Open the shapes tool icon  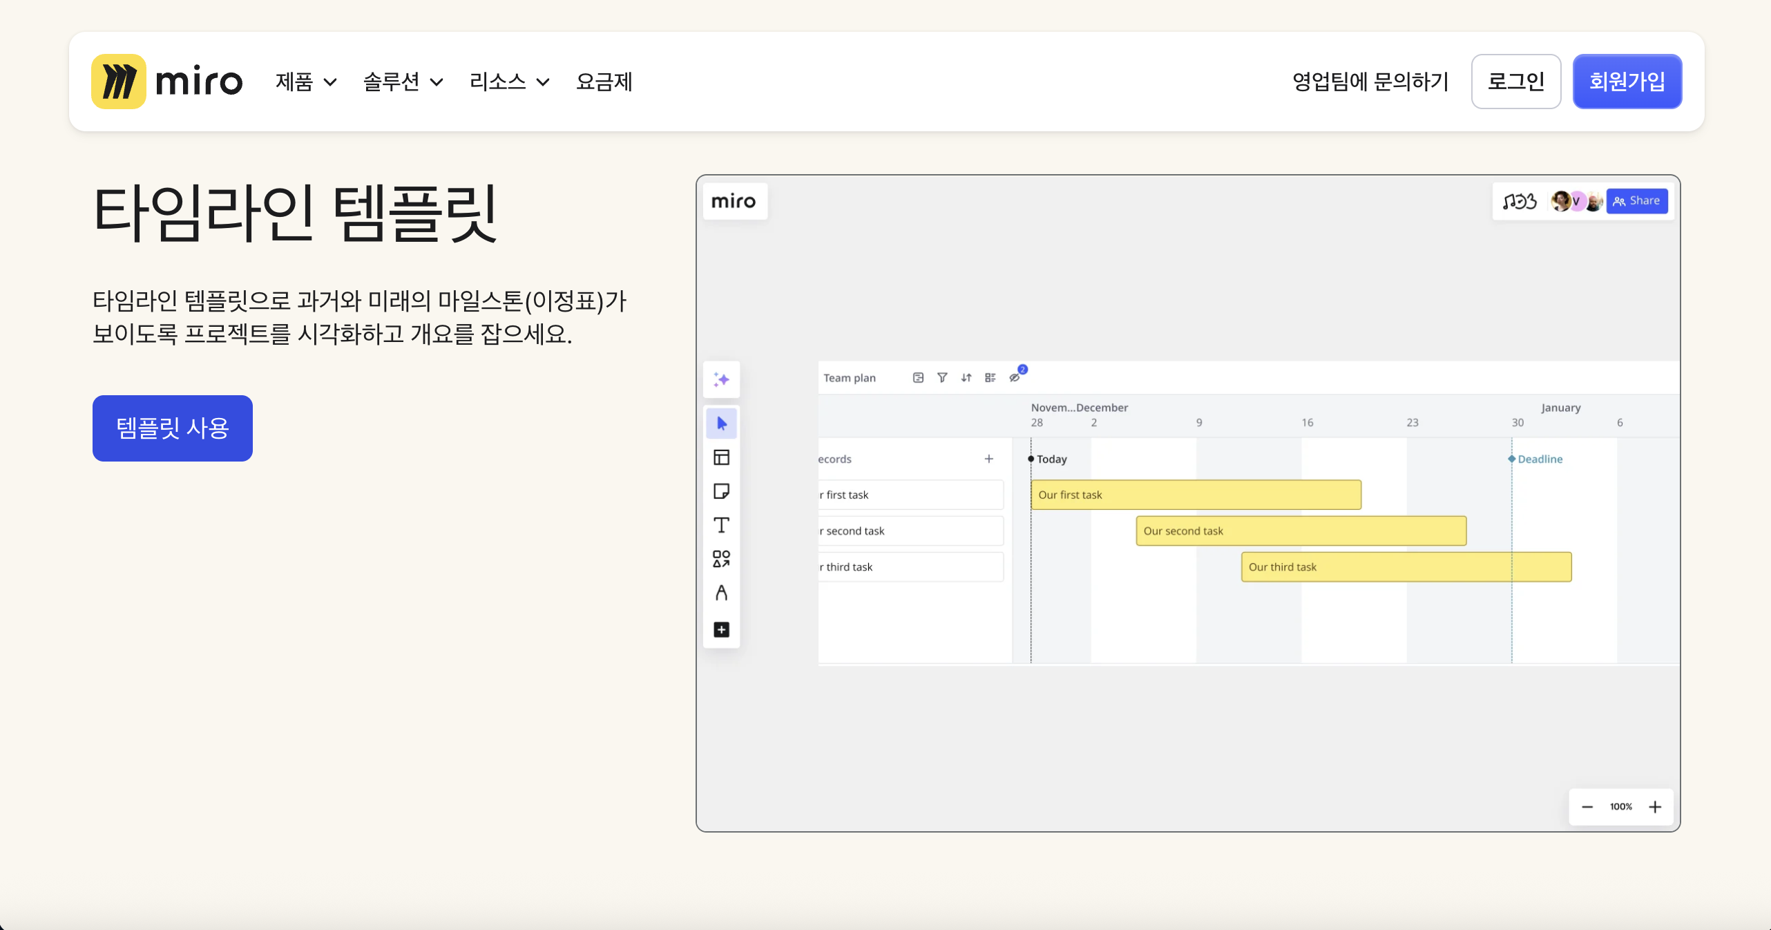click(x=721, y=558)
